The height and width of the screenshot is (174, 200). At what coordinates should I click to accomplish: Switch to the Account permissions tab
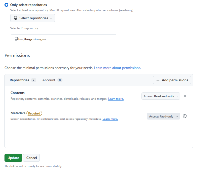(49, 80)
